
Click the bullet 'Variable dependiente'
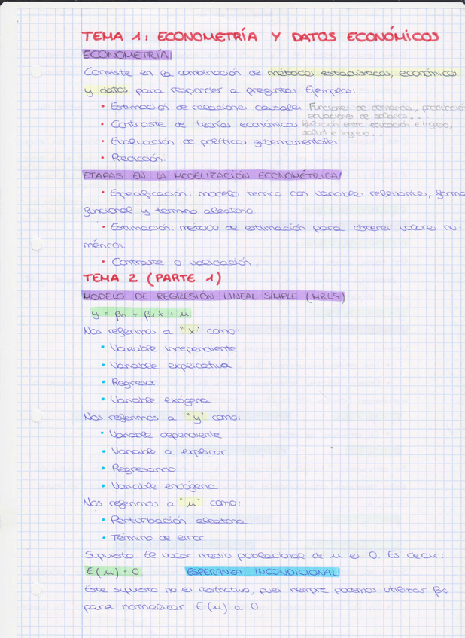161,435
